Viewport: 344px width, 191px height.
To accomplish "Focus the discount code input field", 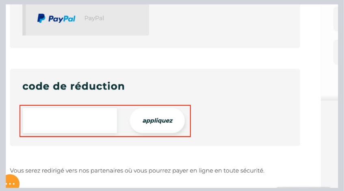I will [x=70, y=120].
